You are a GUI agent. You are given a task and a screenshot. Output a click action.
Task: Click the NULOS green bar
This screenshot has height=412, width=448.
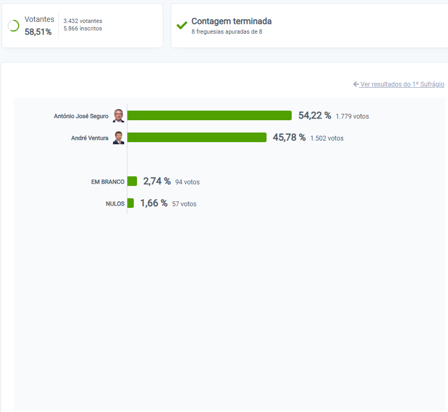point(131,203)
